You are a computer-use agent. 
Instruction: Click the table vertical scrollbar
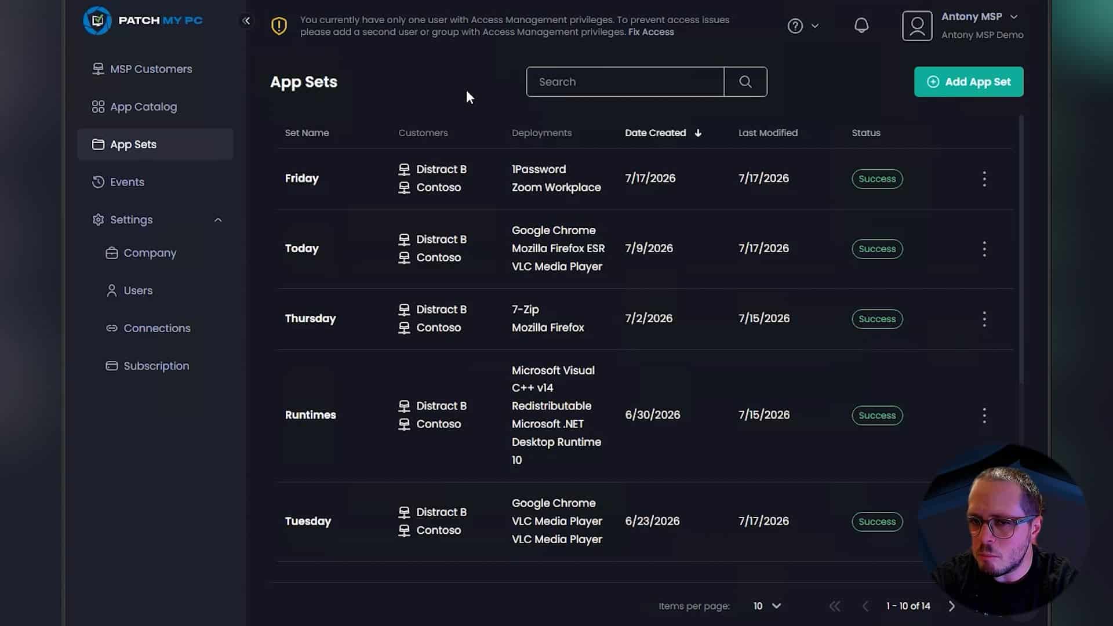point(1021,249)
